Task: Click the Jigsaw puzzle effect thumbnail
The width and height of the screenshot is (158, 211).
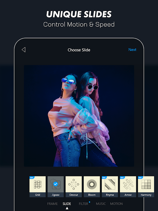Action: pyautogui.click(x=56, y=184)
